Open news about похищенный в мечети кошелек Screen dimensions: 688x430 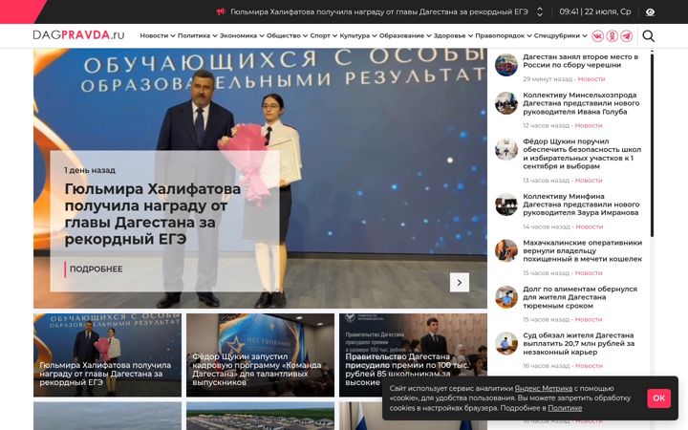[x=582, y=251]
